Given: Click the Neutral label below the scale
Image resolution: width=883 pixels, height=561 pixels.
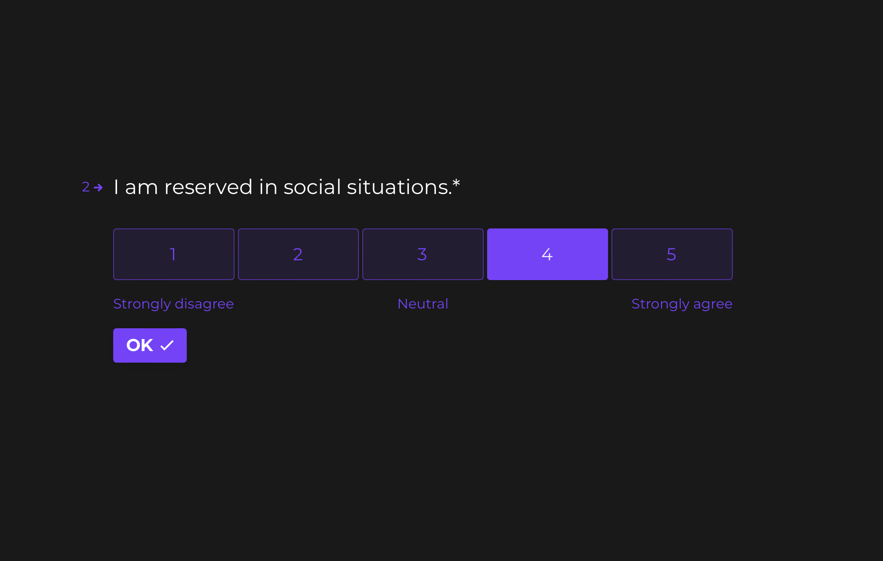Looking at the screenshot, I should click(423, 303).
